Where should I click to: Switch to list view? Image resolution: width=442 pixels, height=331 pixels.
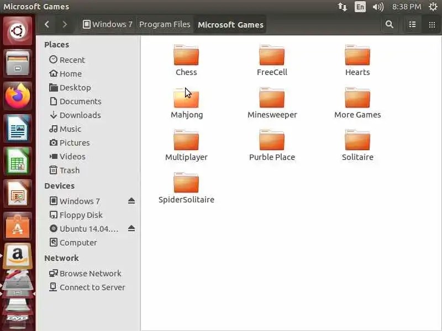click(412, 24)
